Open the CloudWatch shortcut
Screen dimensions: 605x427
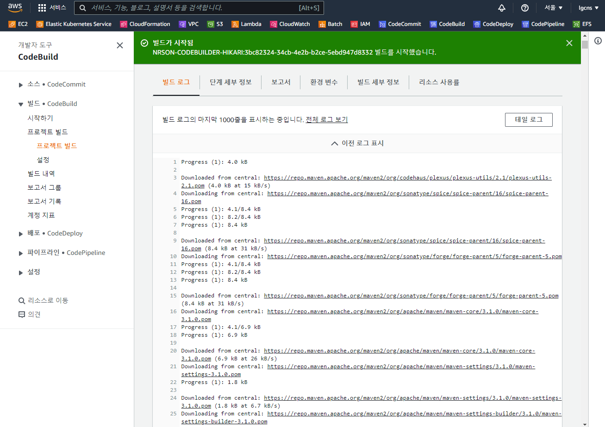click(x=290, y=24)
